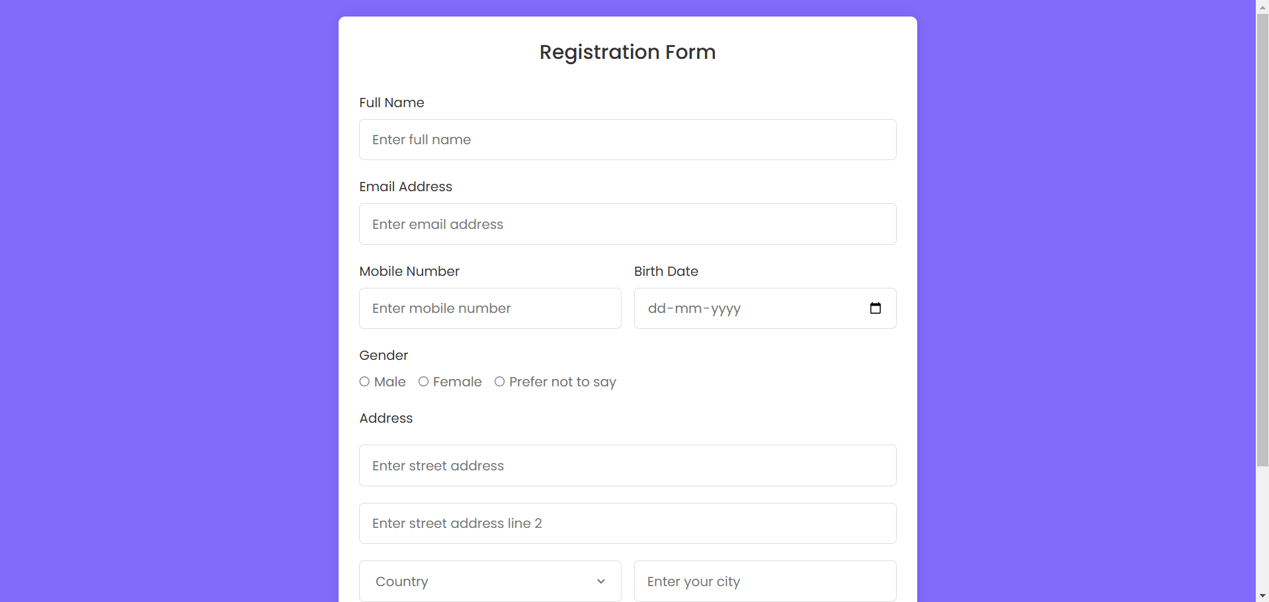Click the Mobile Number input field
This screenshot has width=1269, height=602.
489,308
